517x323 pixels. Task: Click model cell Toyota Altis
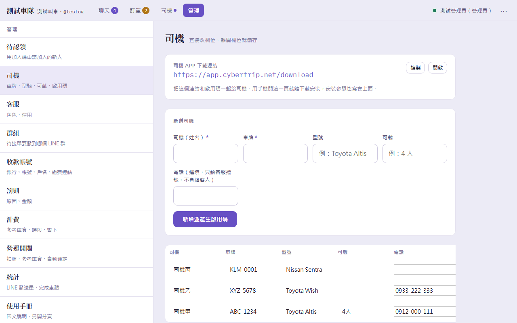pos(301,312)
